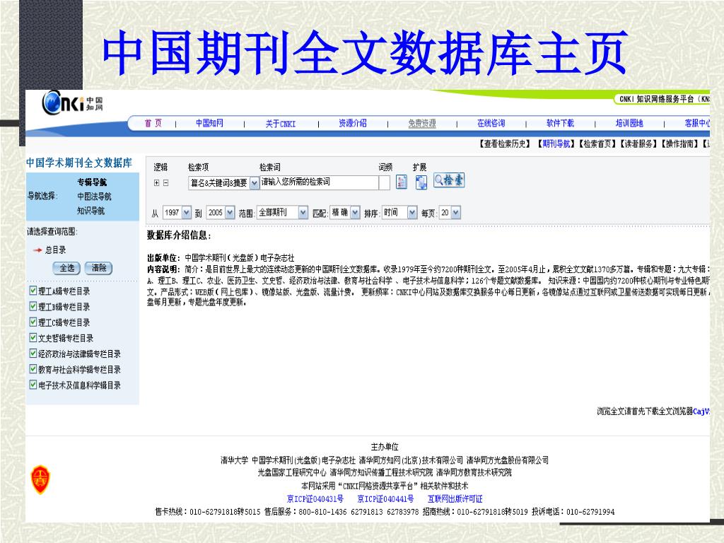The image size is (724, 543).
Task: Click the 免费资源 nav tab
Action: pyautogui.click(x=422, y=123)
